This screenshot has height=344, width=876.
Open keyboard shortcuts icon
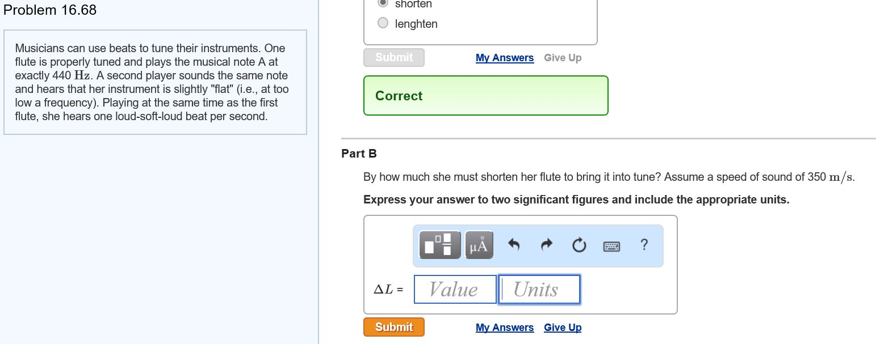[x=611, y=246]
